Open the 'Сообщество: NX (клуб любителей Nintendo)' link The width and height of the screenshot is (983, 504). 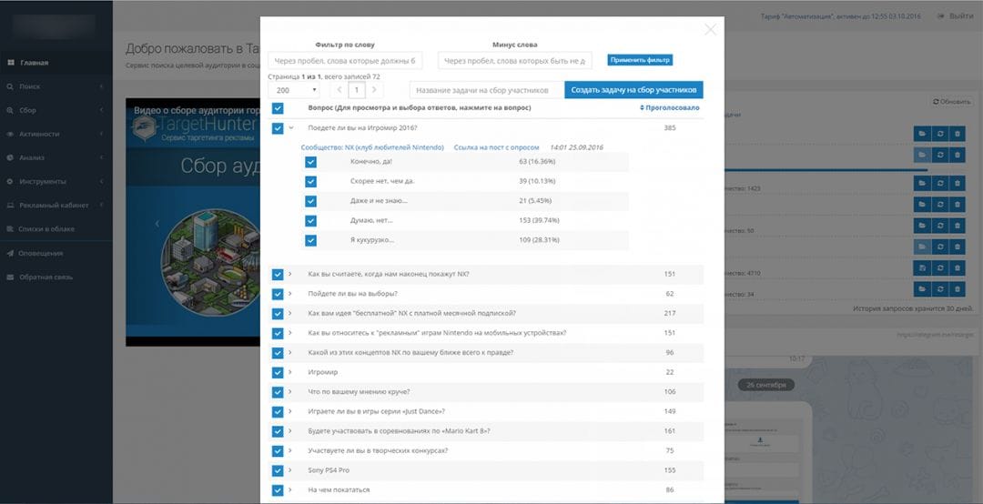[x=372, y=147]
